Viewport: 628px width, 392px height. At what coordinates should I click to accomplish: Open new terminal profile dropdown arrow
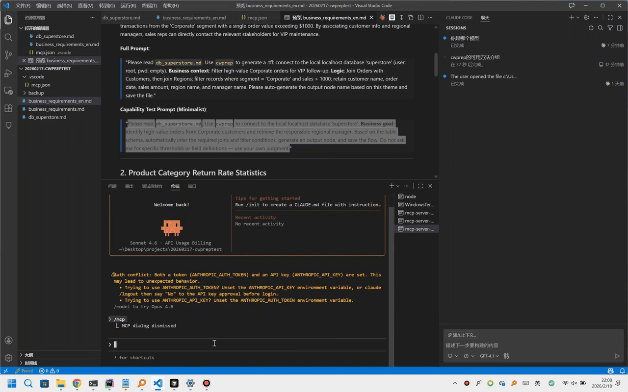point(398,186)
